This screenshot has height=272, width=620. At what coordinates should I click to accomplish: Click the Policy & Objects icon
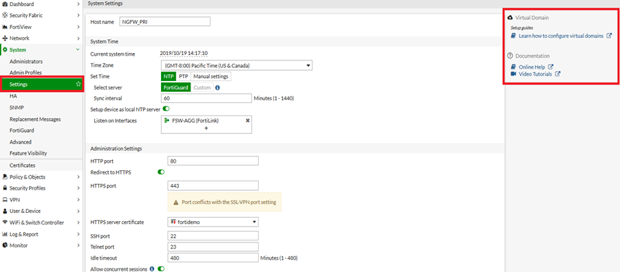[5, 177]
